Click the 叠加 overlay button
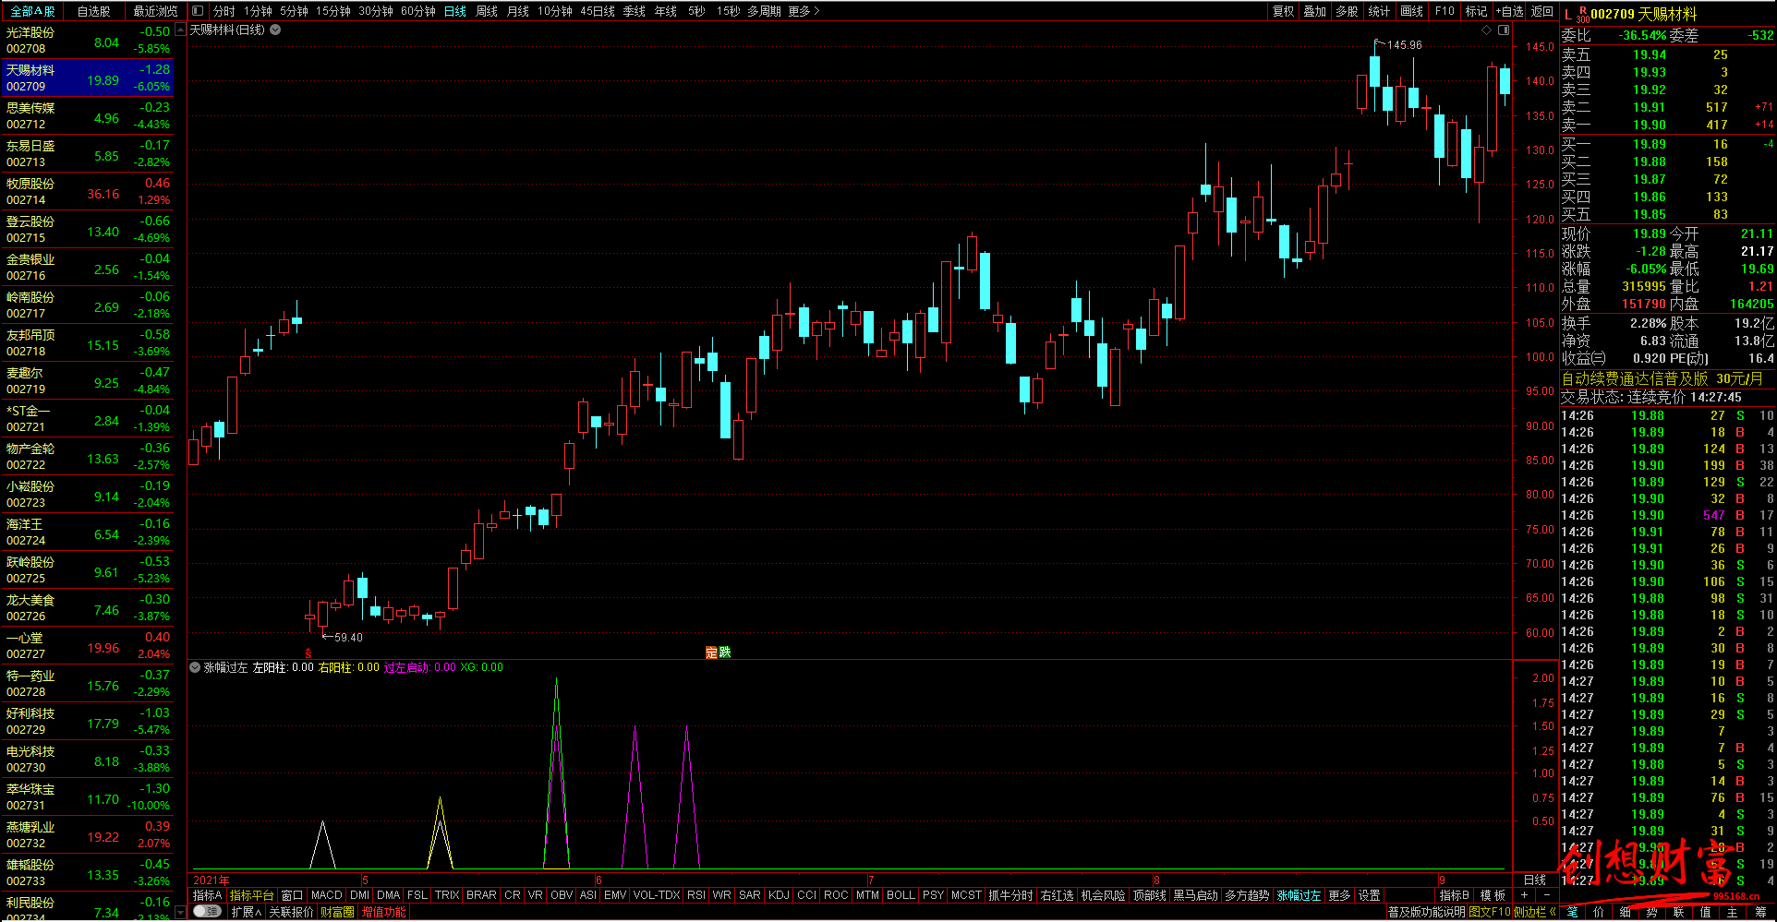 [x=1314, y=11]
